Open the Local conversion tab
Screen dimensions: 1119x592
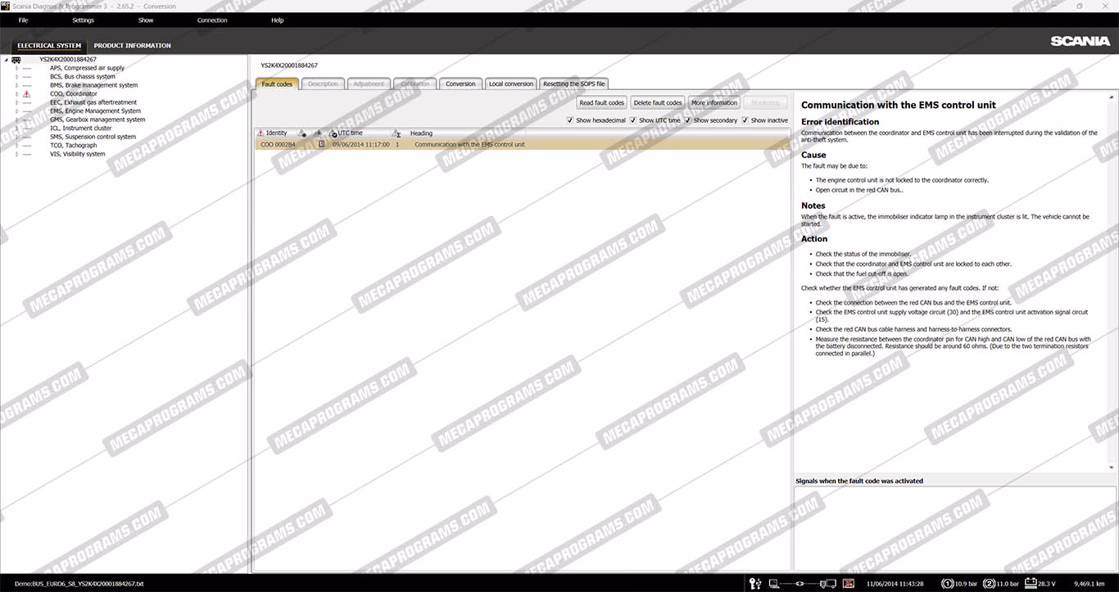pos(511,84)
